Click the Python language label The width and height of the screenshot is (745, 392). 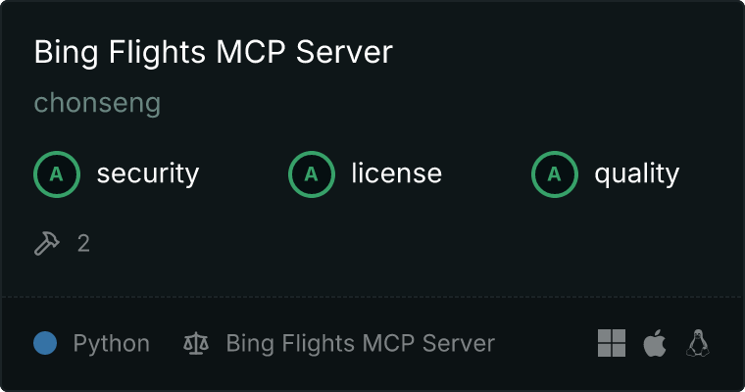coord(111,344)
